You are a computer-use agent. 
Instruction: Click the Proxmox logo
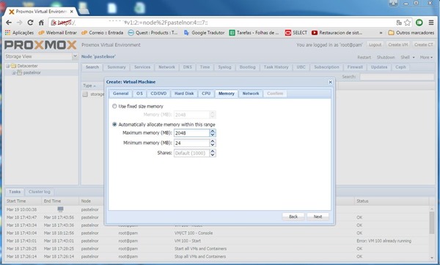click(40, 45)
